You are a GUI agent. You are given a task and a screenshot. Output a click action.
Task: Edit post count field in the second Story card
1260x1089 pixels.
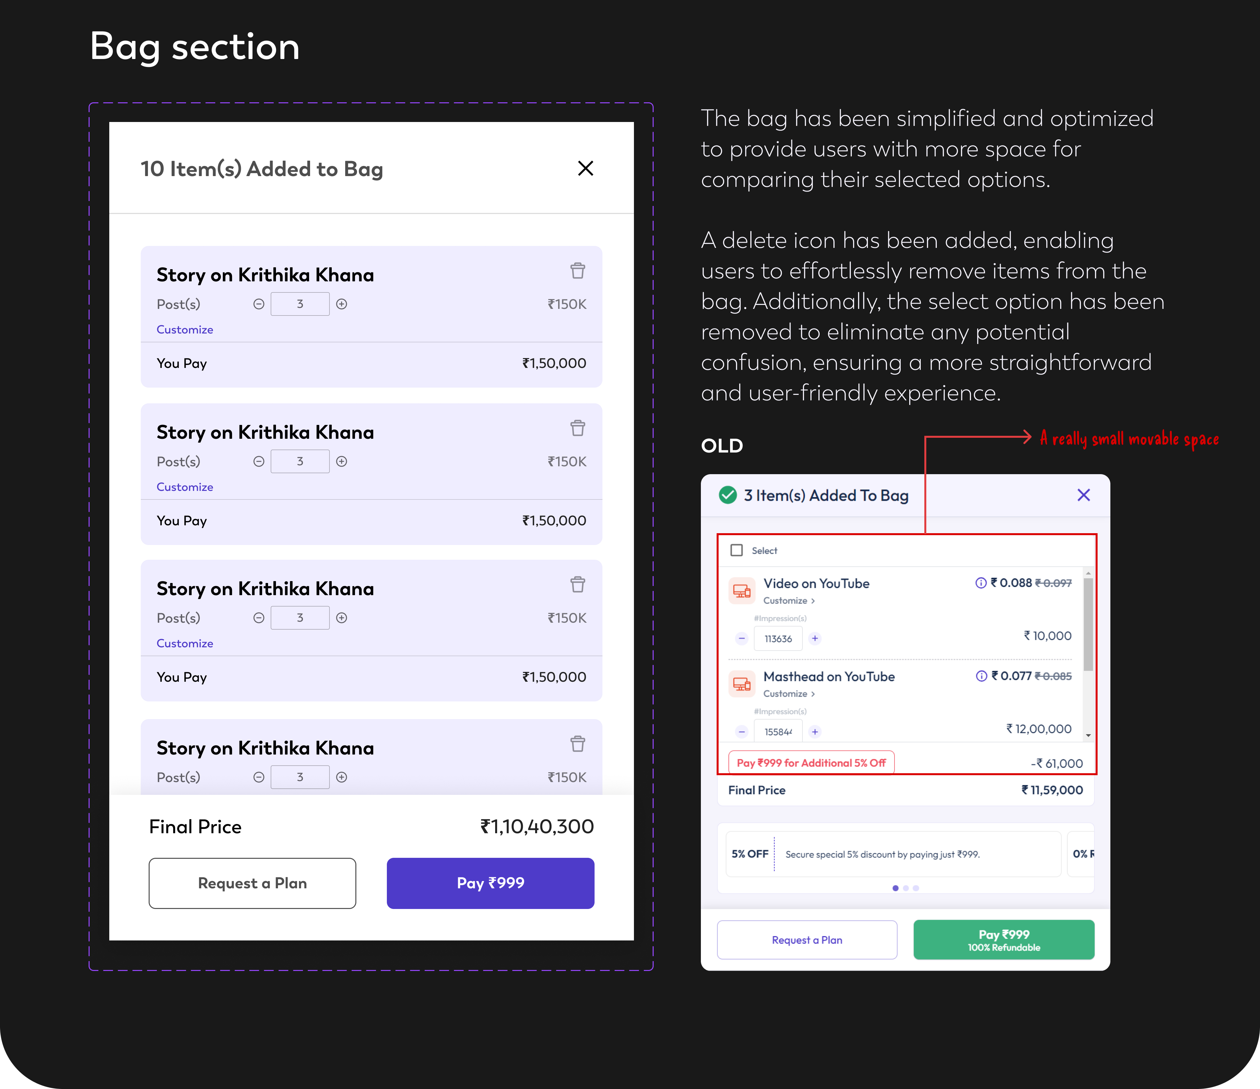coord(300,461)
